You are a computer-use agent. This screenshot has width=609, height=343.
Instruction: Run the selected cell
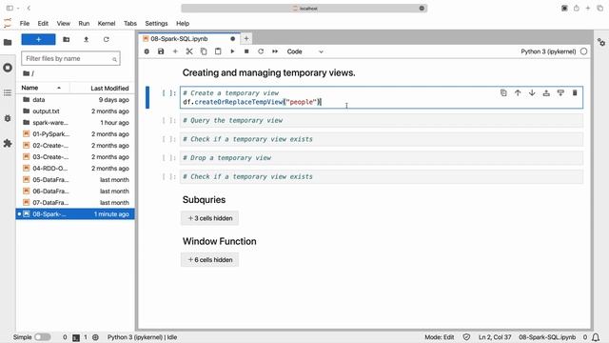pyautogui.click(x=232, y=51)
